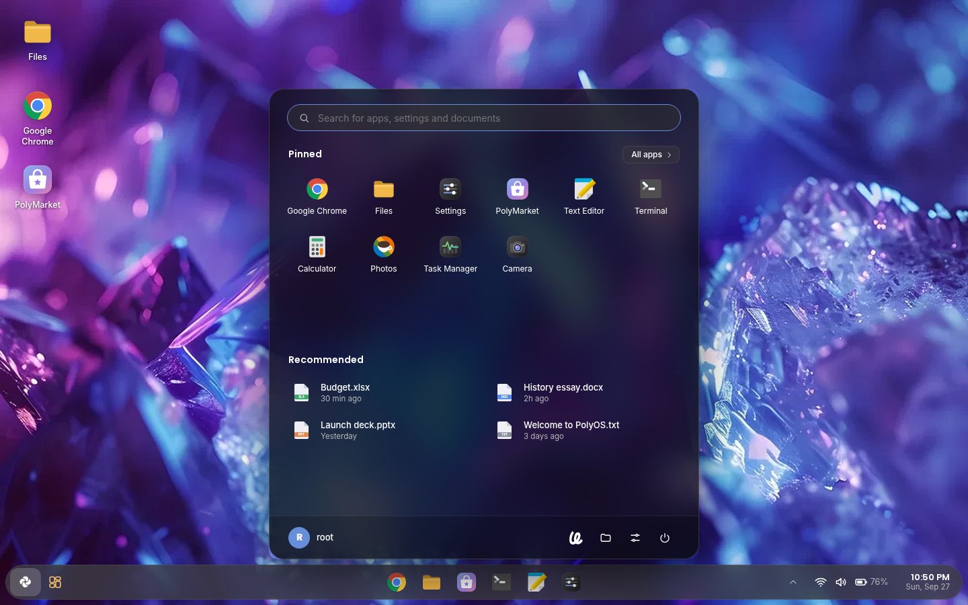The image size is (968, 605).
Task: Open PolyMarket in the pinned section
Action: 517,197
